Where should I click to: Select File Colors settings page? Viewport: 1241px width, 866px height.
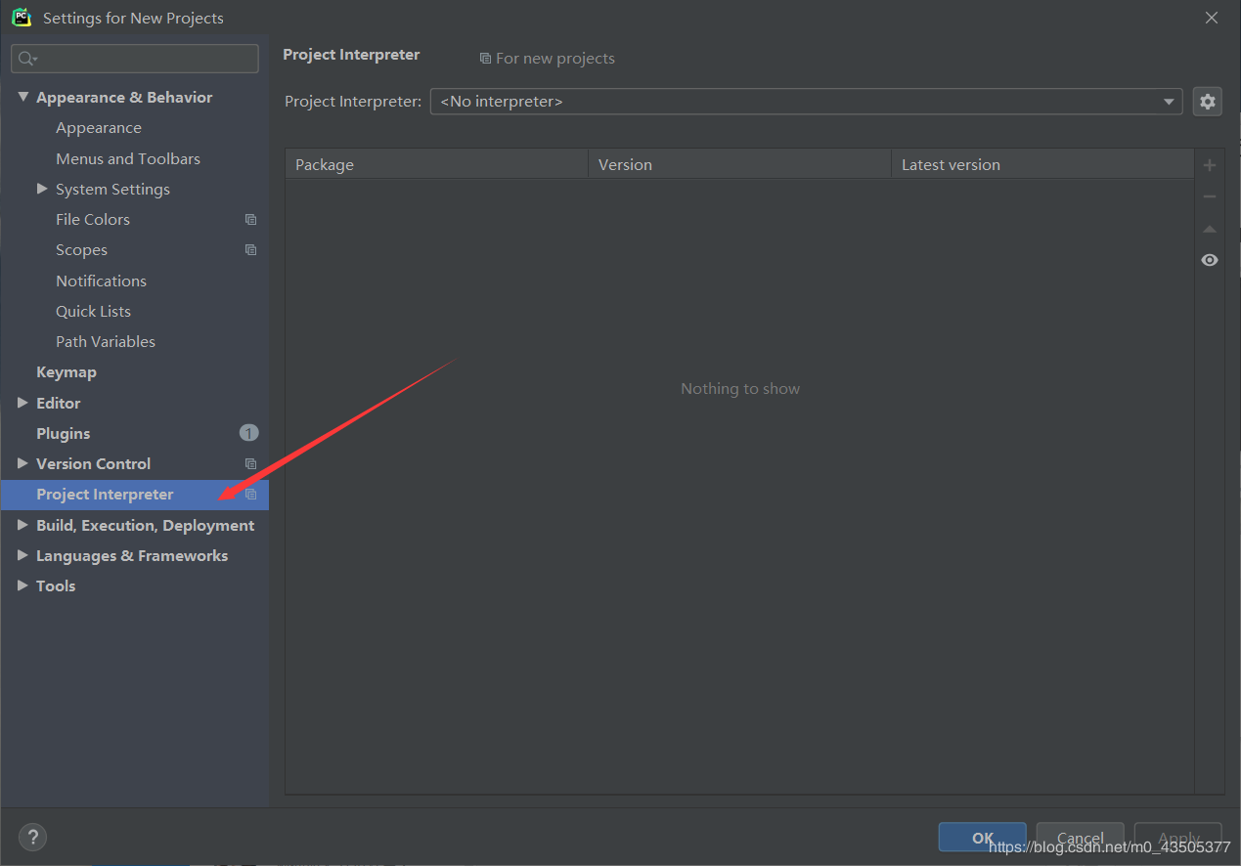tap(93, 220)
